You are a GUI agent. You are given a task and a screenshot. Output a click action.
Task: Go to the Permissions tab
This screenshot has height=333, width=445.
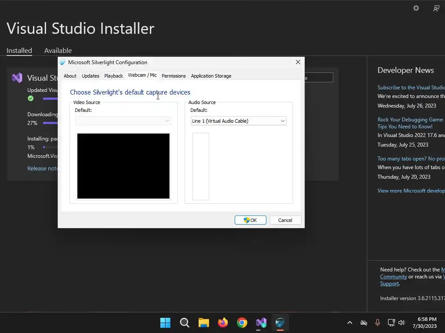173,76
